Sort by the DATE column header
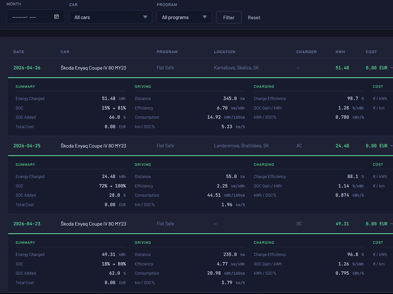 pos(19,52)
